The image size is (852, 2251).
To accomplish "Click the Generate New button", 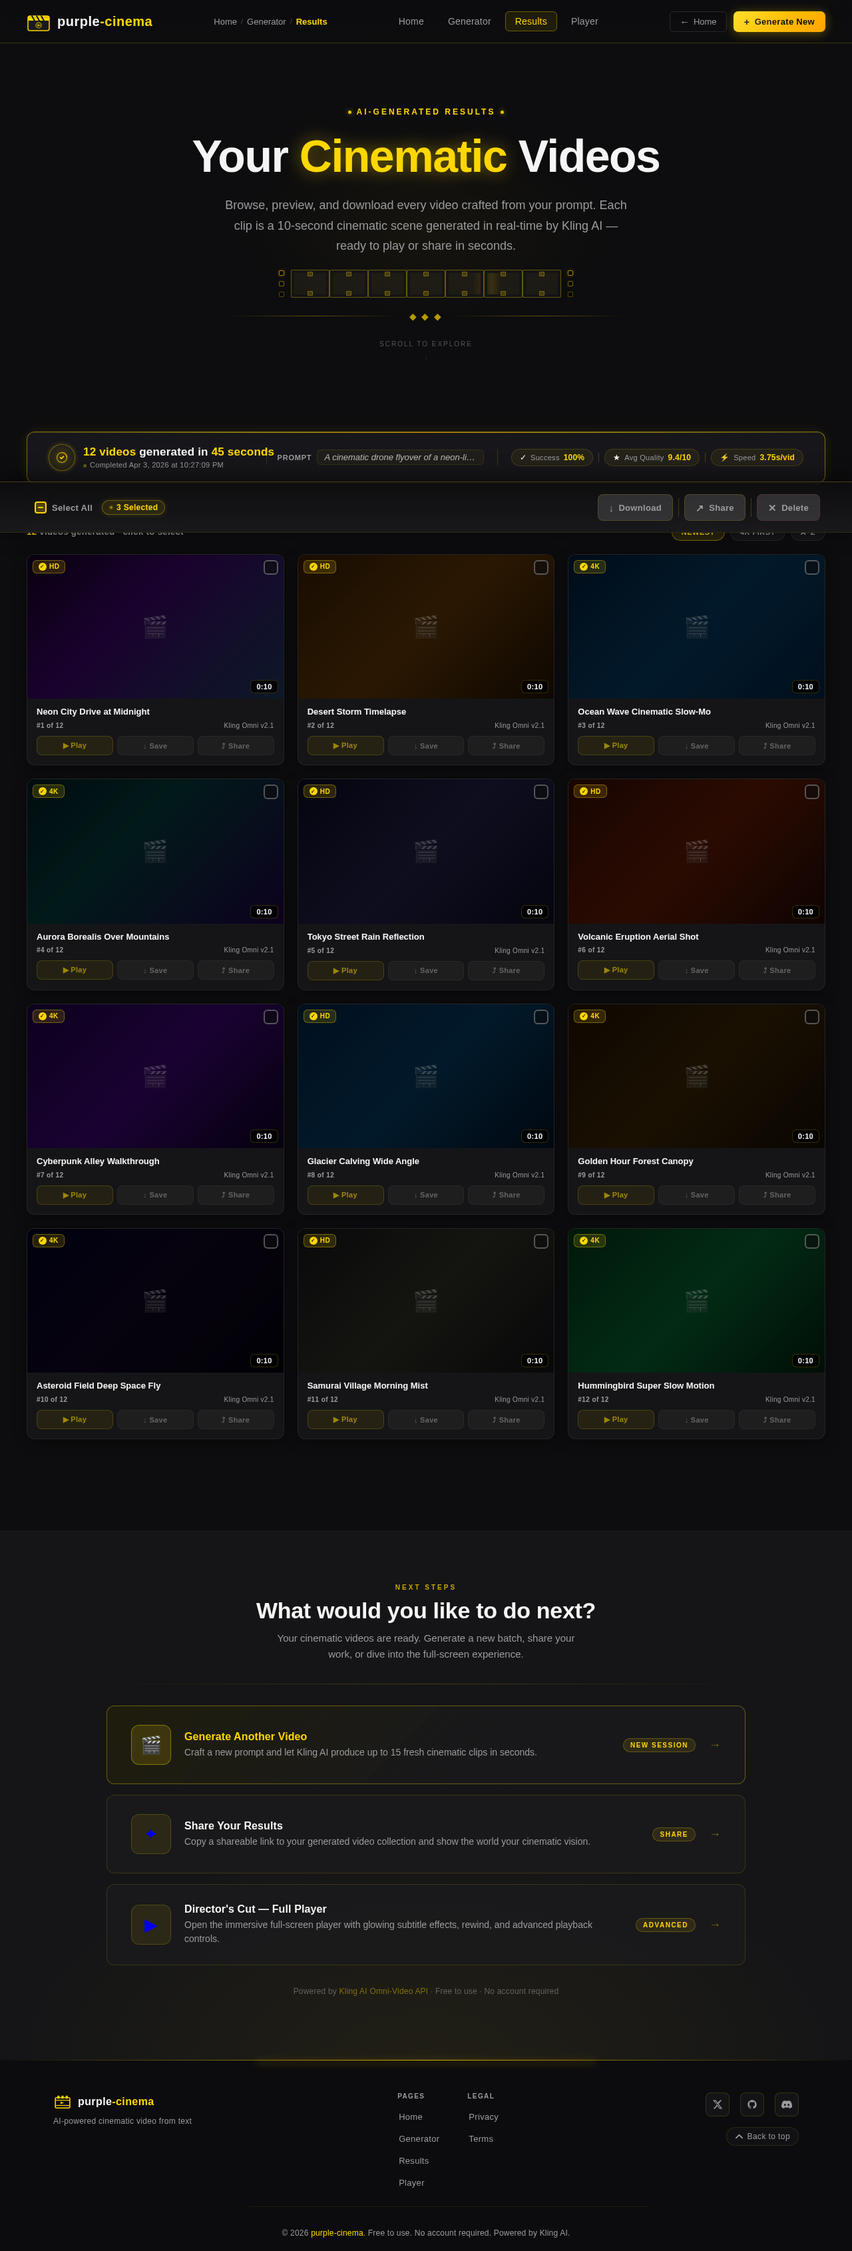I will coord(779,22).
